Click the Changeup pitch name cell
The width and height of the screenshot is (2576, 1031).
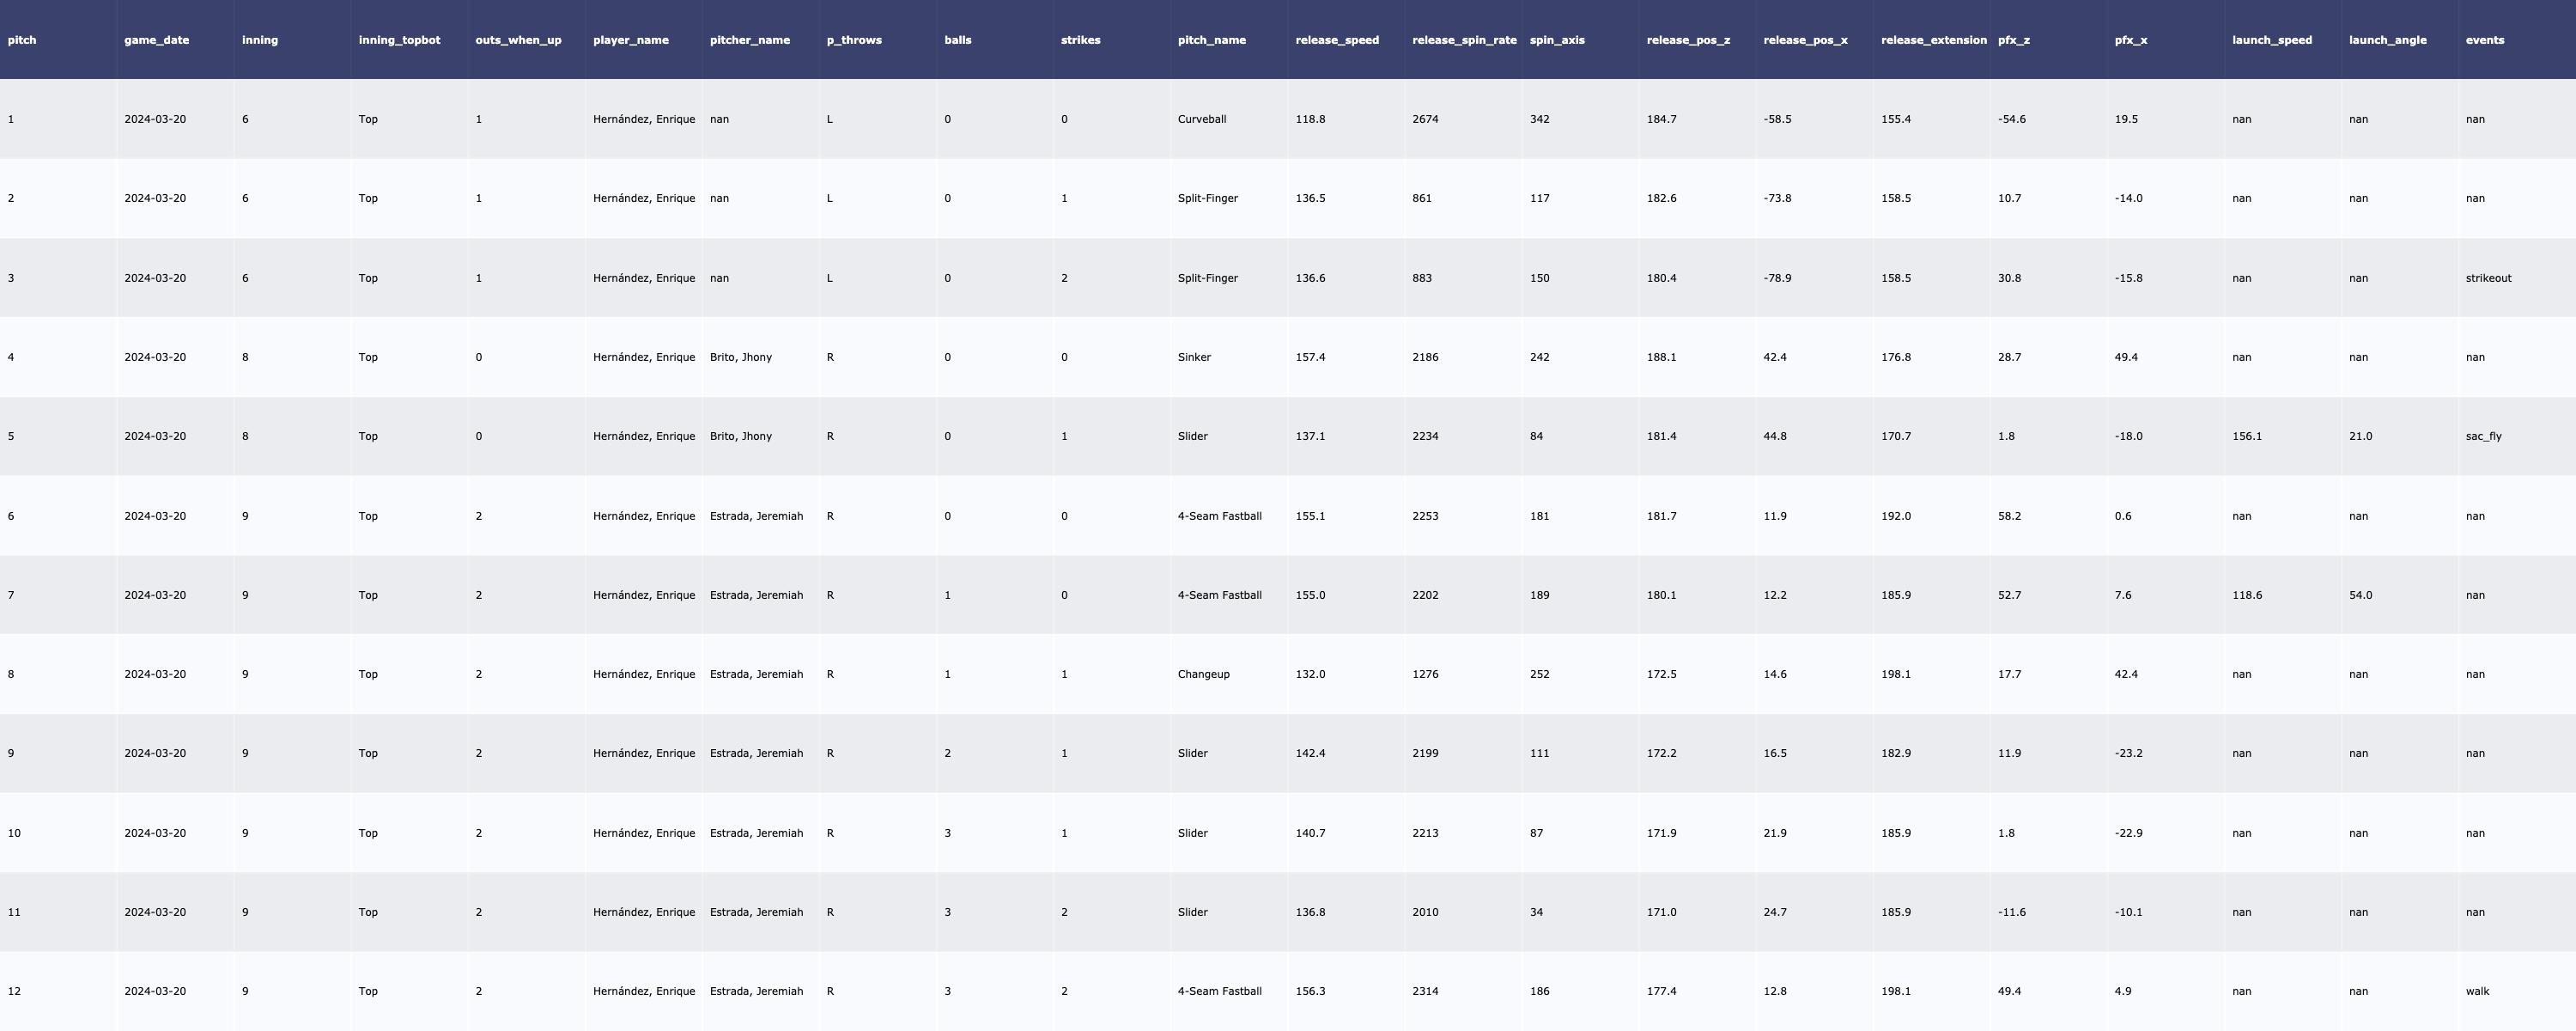(1203, 674)
